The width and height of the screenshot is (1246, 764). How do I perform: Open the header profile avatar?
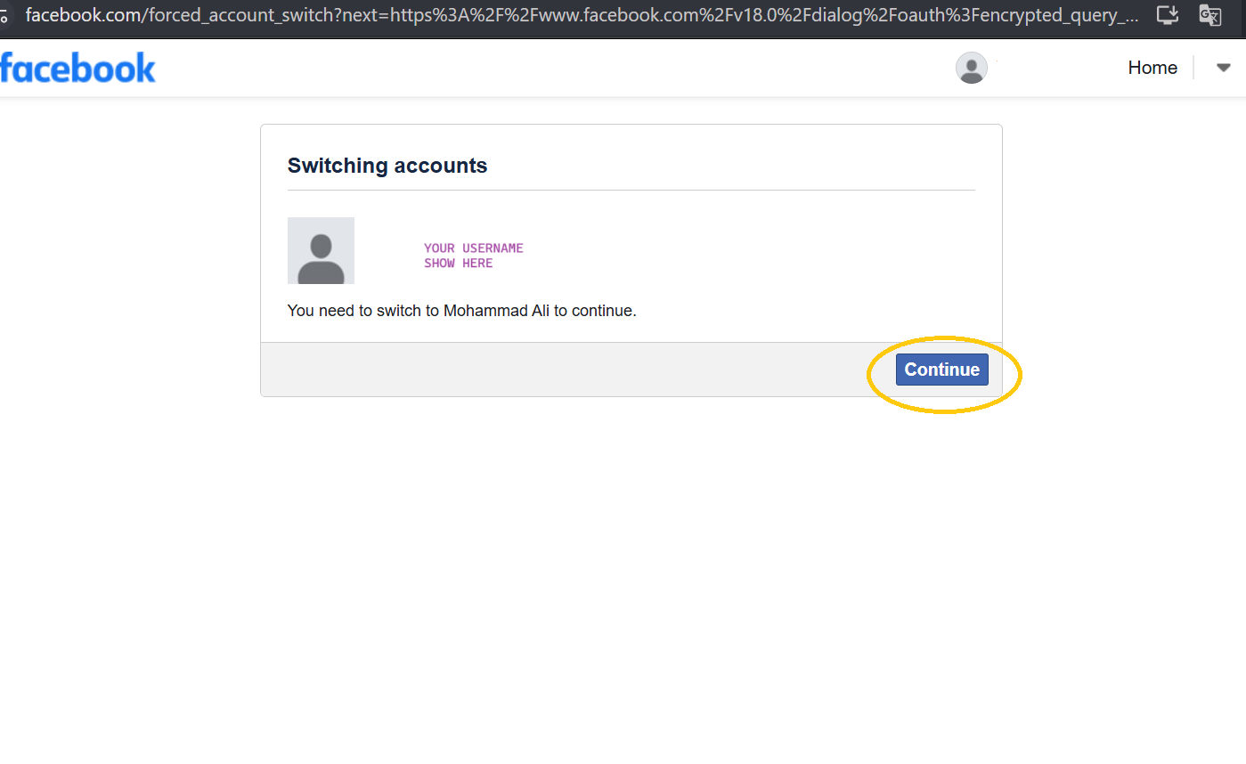tap(971, 68)
